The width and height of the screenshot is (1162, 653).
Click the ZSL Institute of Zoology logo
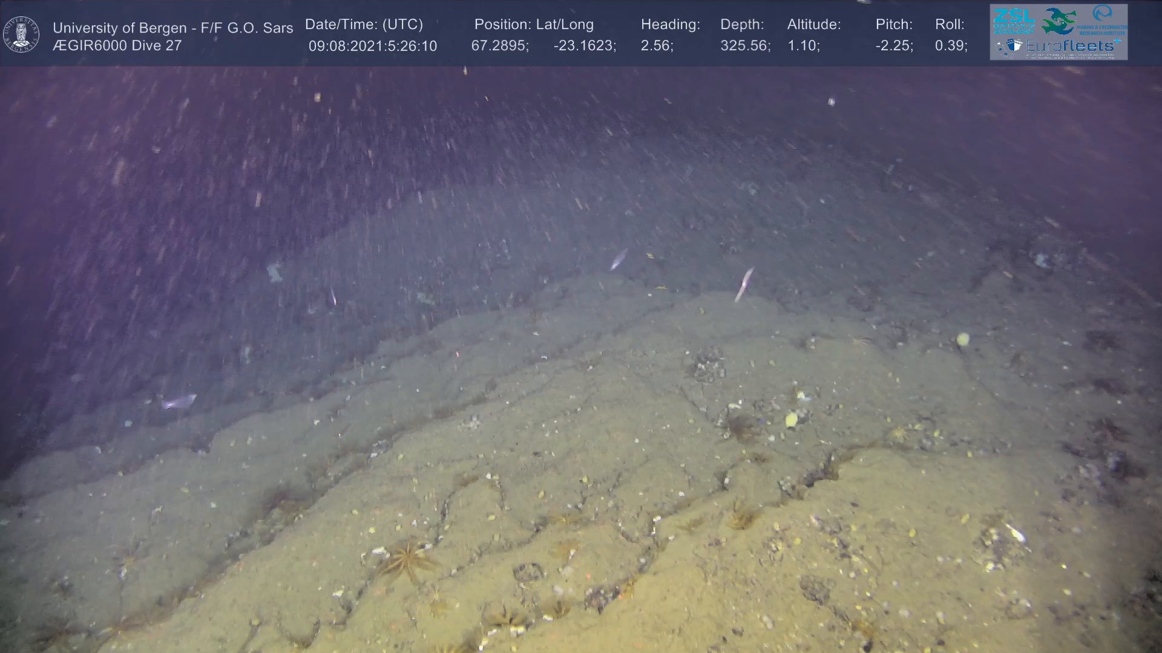point(1014,21)
